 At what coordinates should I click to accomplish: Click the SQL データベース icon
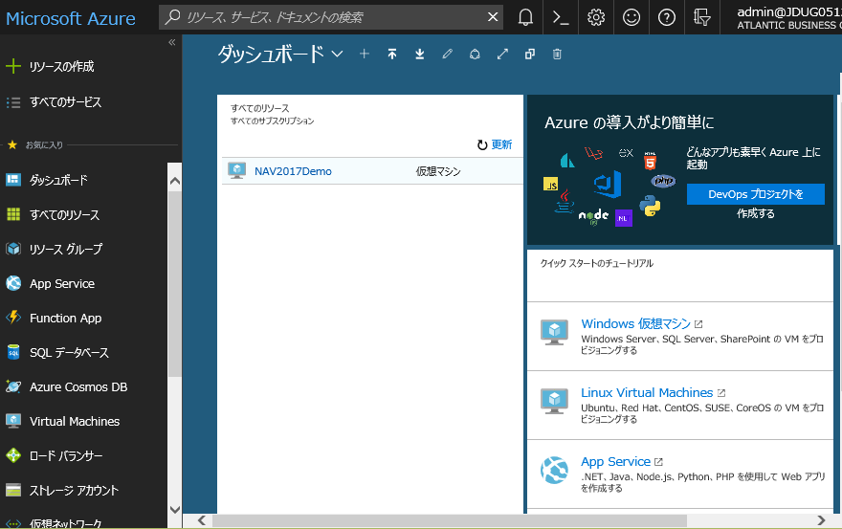[x=13, y=352]
